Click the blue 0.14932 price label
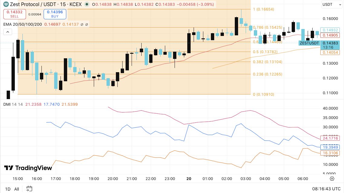Screen dimensions: 344x193 (330, 30)
